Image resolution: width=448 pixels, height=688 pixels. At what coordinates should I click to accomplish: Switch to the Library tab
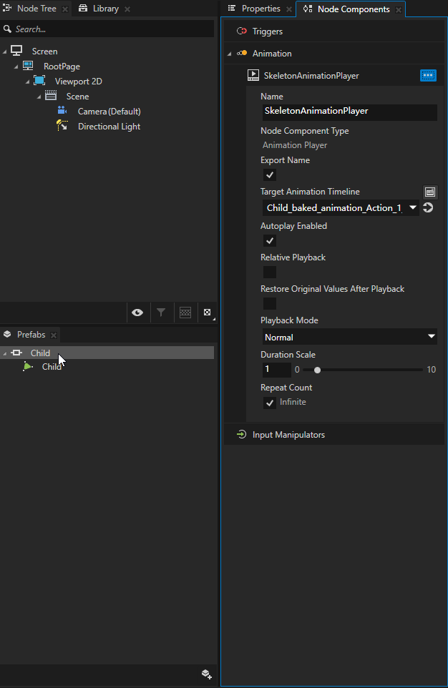[106, 9]
